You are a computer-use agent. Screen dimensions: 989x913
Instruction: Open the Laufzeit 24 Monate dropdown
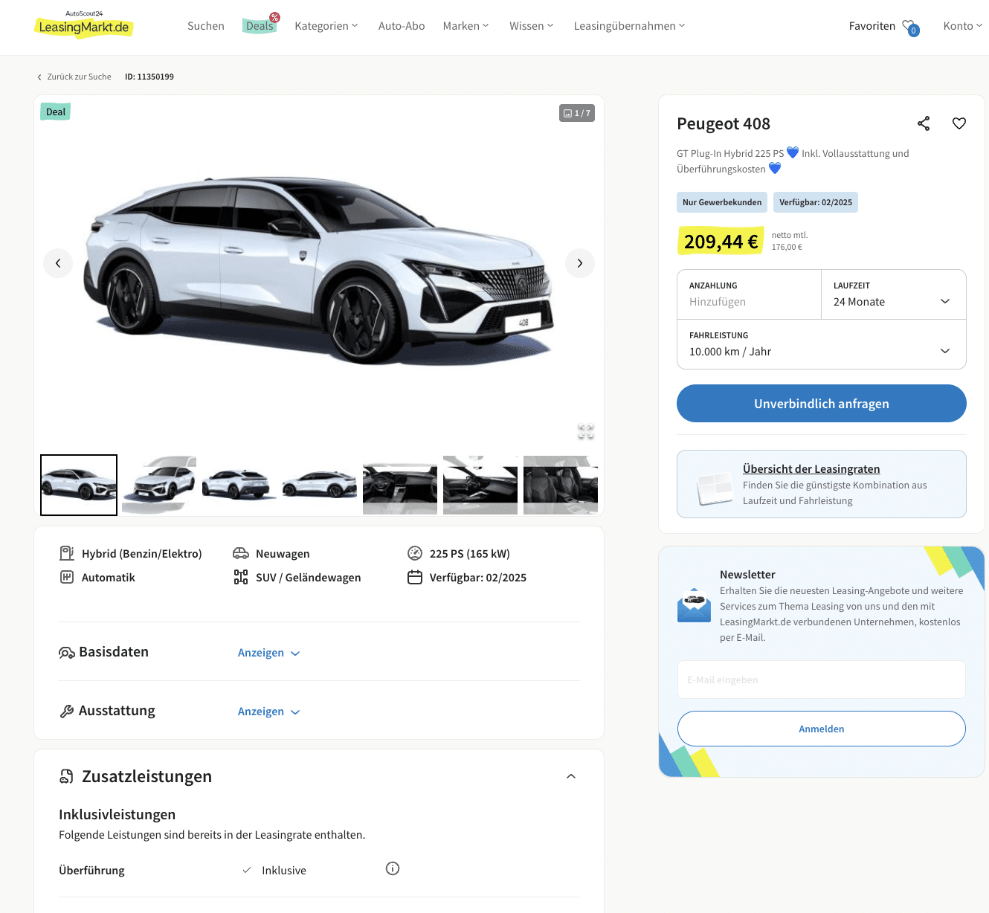click(893, 294)
